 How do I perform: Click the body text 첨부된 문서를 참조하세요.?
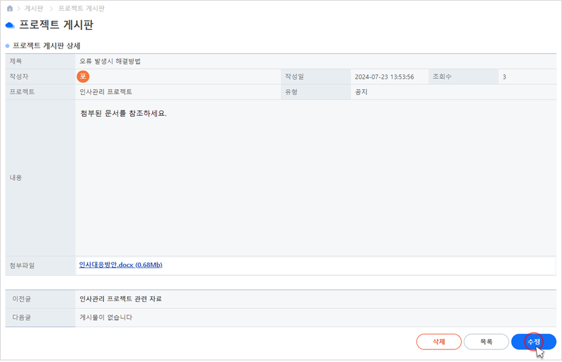pos(124,113)
